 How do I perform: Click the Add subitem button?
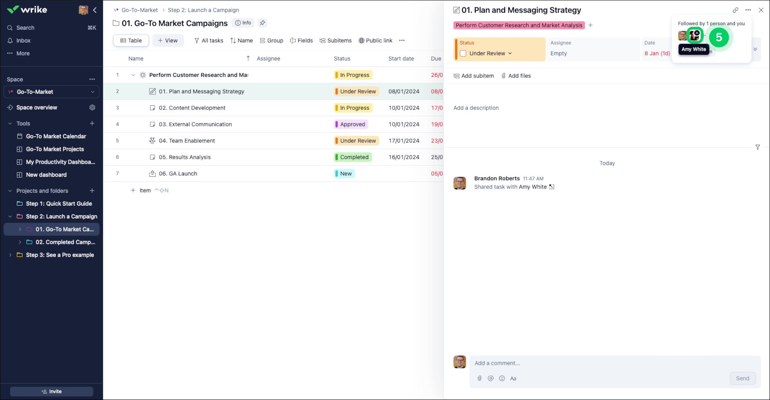pyautogui.click(x=473, y=76)
